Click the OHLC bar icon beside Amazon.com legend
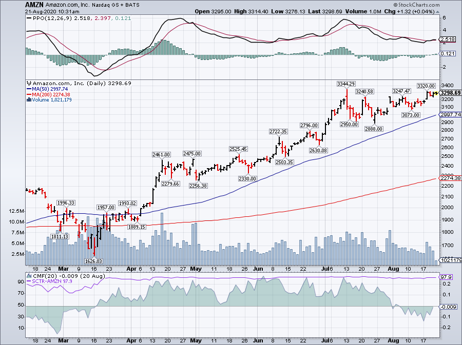 29,83
